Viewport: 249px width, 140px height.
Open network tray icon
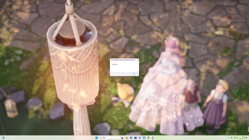pos(234,138)
